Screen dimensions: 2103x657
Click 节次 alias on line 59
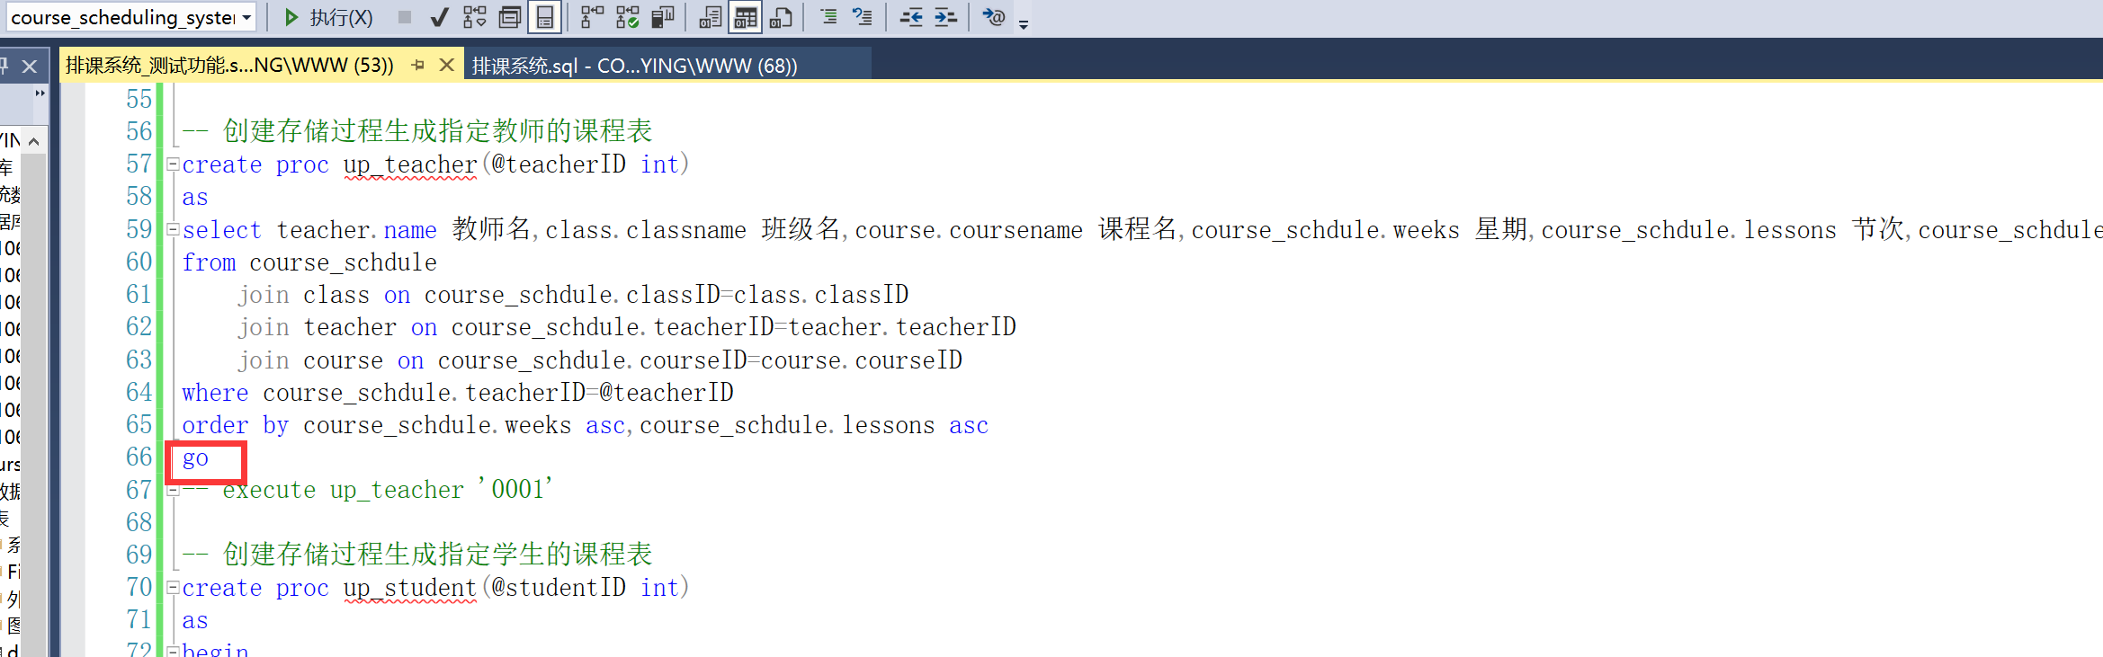click(x=1877, y=229)
